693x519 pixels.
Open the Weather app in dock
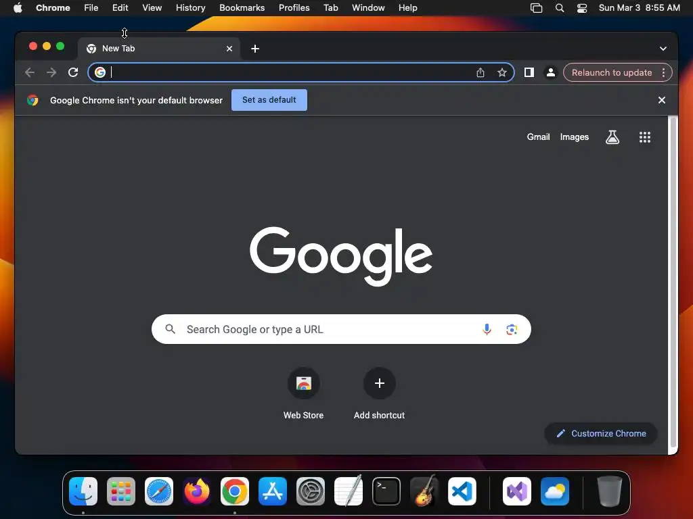coord(555,491)
